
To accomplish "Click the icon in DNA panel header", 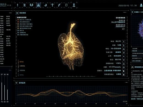I will (x=132, y=12).
